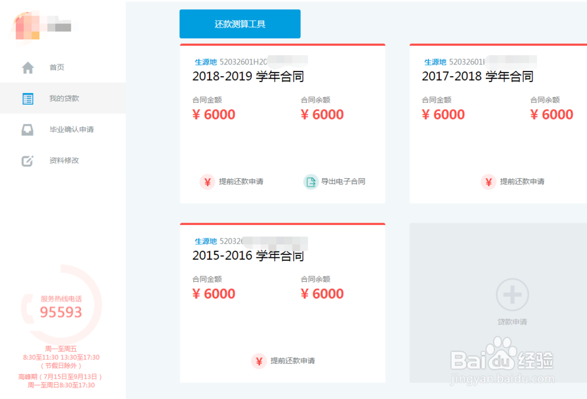Screen dimensions: 587x399
Task: Select the 首页 menu entry
Action: (56, 67)
